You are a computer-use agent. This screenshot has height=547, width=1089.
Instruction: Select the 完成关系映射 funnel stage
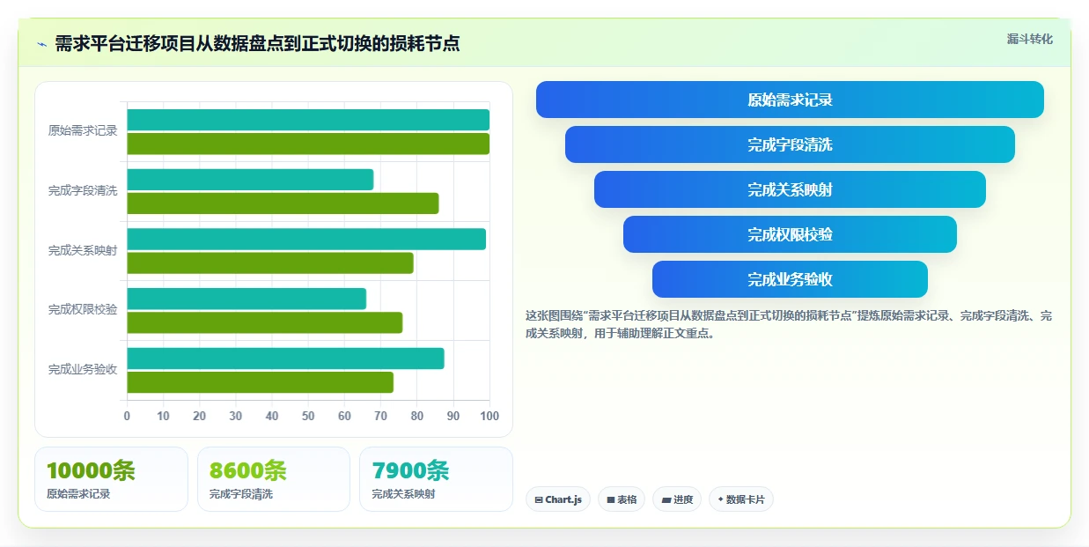coord(790,189)
